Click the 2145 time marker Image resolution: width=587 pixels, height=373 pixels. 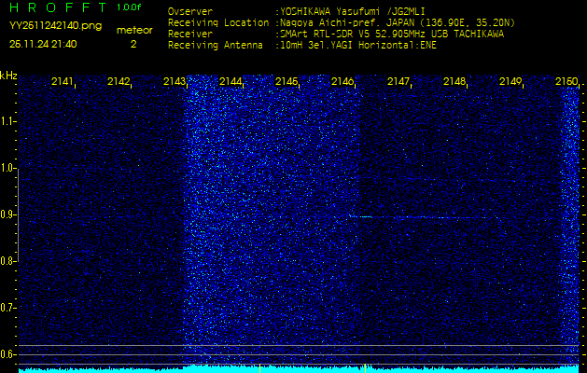click(x=287, y=81)
